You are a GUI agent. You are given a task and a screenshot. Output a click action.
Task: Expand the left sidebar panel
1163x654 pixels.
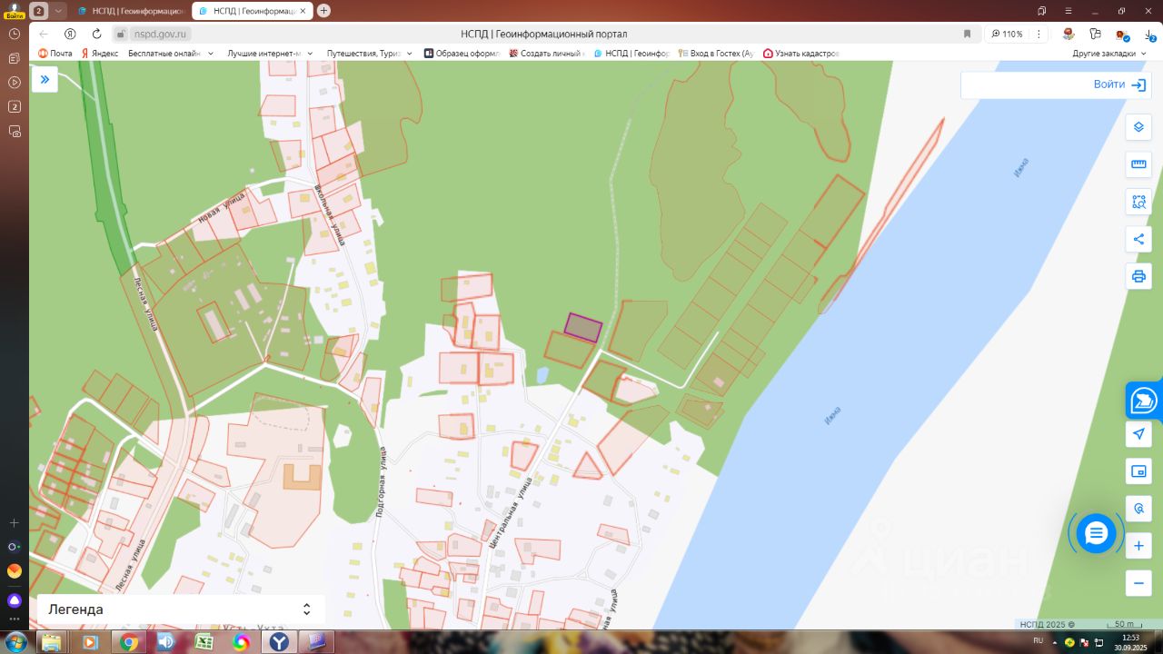tap(45, 80)
